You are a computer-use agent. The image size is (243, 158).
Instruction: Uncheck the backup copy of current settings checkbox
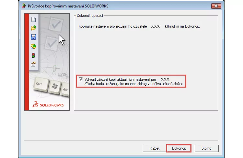81,79
